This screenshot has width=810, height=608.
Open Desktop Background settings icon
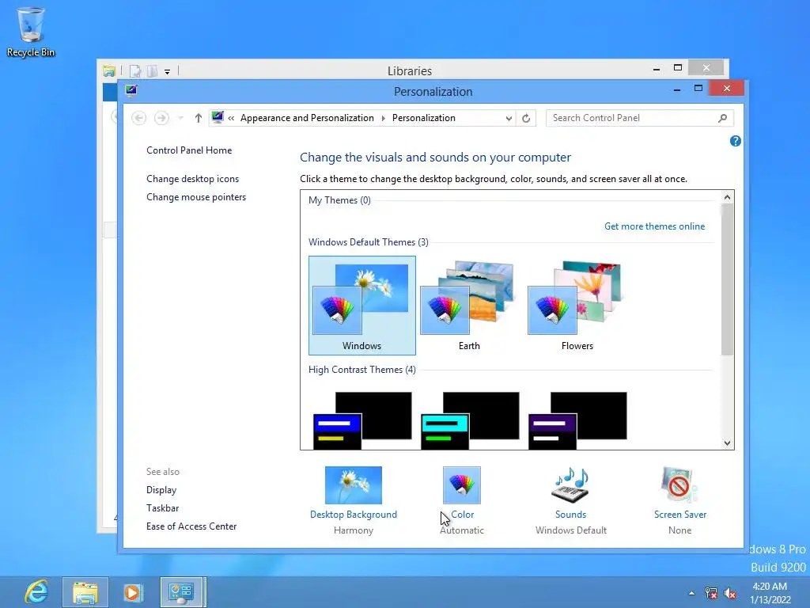click(x=354, y=485)
